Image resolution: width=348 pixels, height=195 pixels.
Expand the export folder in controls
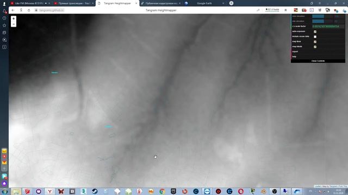pos(318,51)
